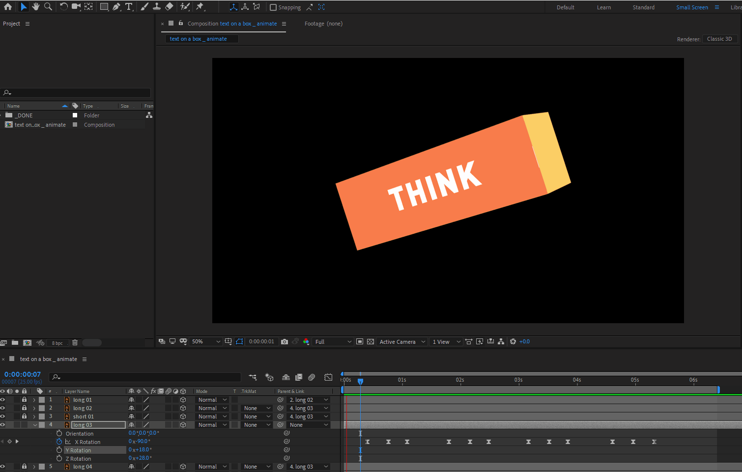742x472 pixels.
Task: Open the 1 View layout dropdown
Action: click(x=446, y=341)
